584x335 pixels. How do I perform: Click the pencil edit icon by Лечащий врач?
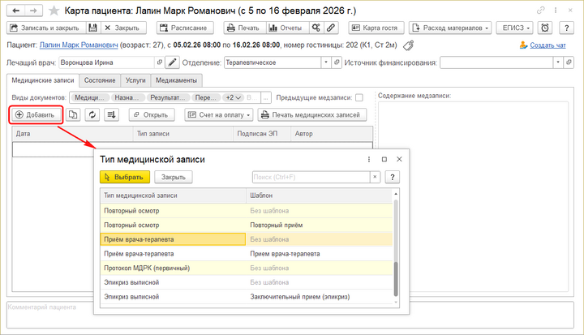point(172,62)
